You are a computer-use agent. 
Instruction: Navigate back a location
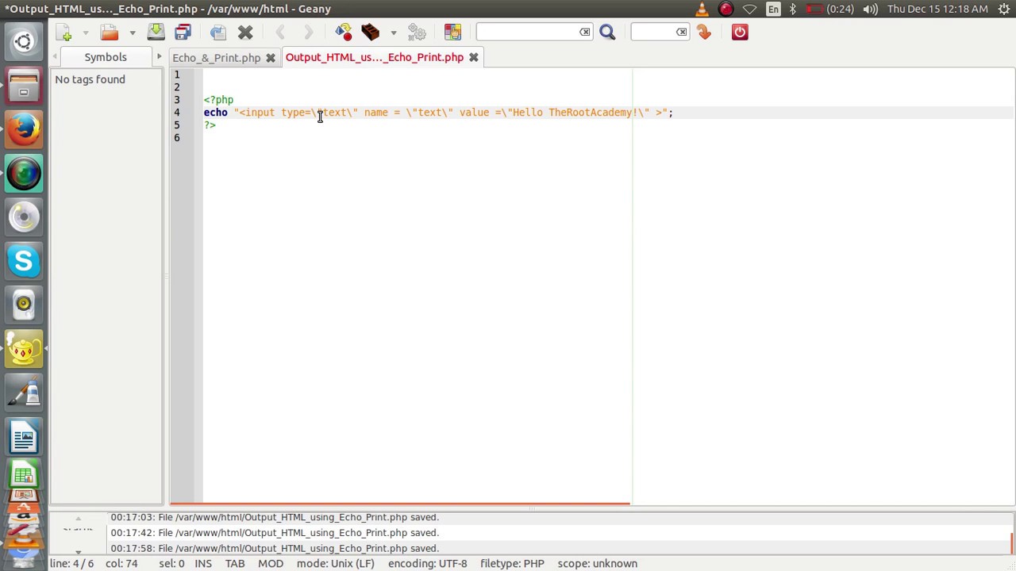280,32
